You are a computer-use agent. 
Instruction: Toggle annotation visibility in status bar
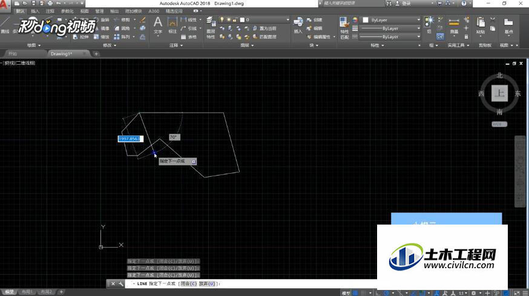tap(437, 293)
